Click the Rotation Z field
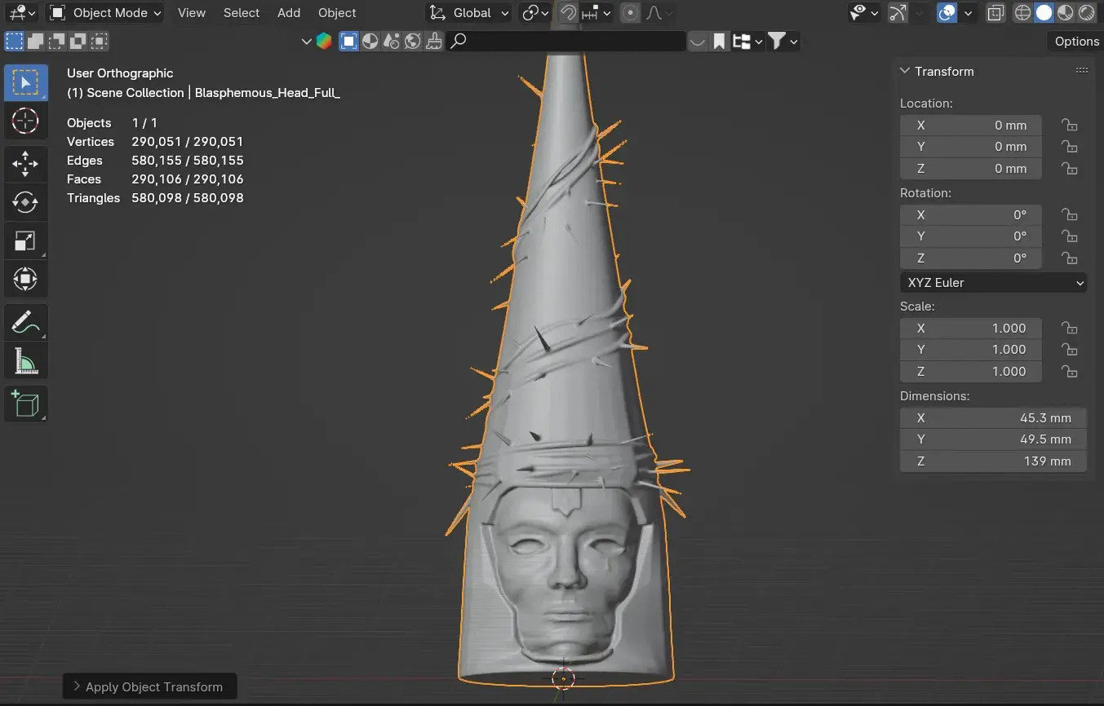Image resolution: width=1104 pixels, height=706 pixels. click(x=971, y=258)
